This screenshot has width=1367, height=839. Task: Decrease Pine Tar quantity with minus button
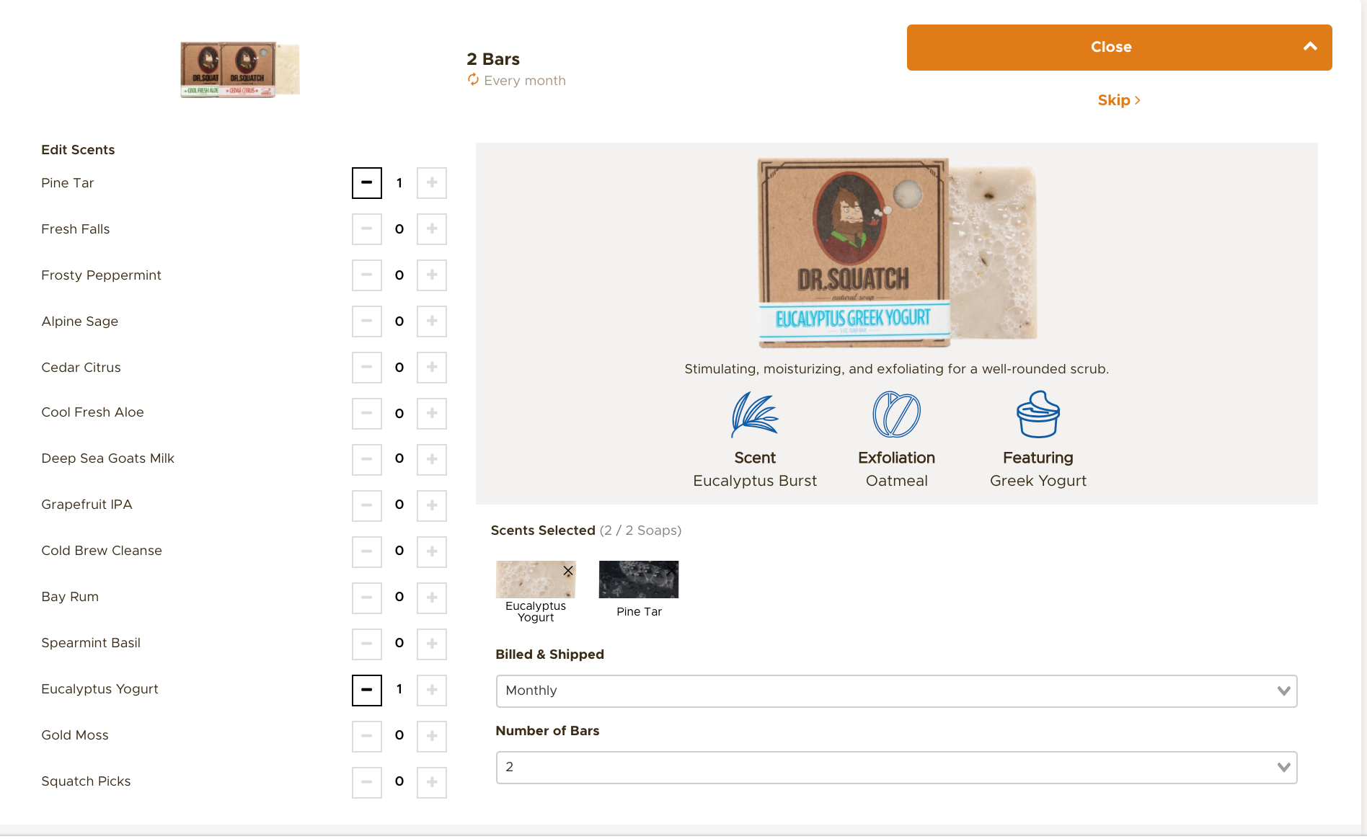[x=367, y=183]
